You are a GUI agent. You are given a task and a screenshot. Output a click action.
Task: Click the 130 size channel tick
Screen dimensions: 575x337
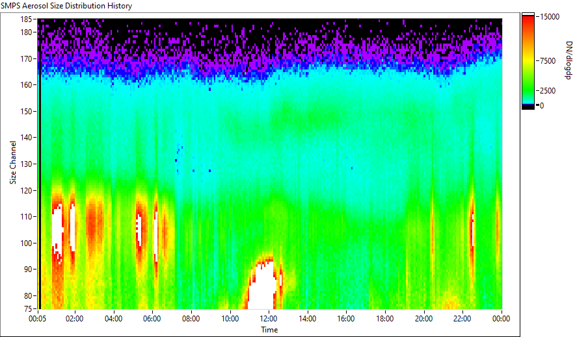[x=25, y=164]
